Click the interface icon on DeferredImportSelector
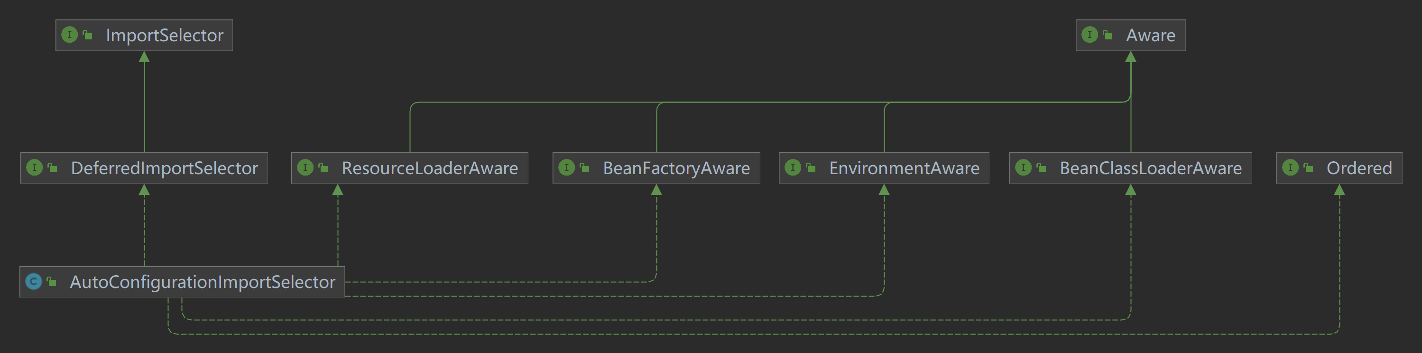Screen dimensions: 1422x353 (34, 167)
